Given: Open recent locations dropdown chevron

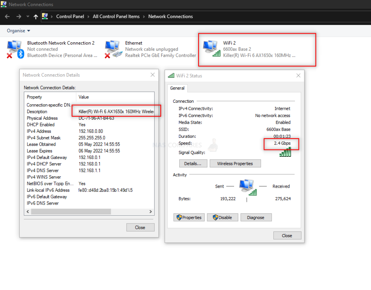Looking at the screenshot, I should (28, 17).
